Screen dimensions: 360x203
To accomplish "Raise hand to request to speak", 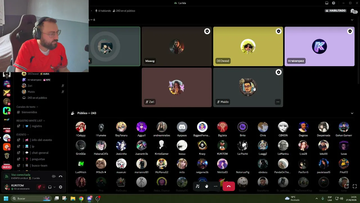I will tap(206, 186).
